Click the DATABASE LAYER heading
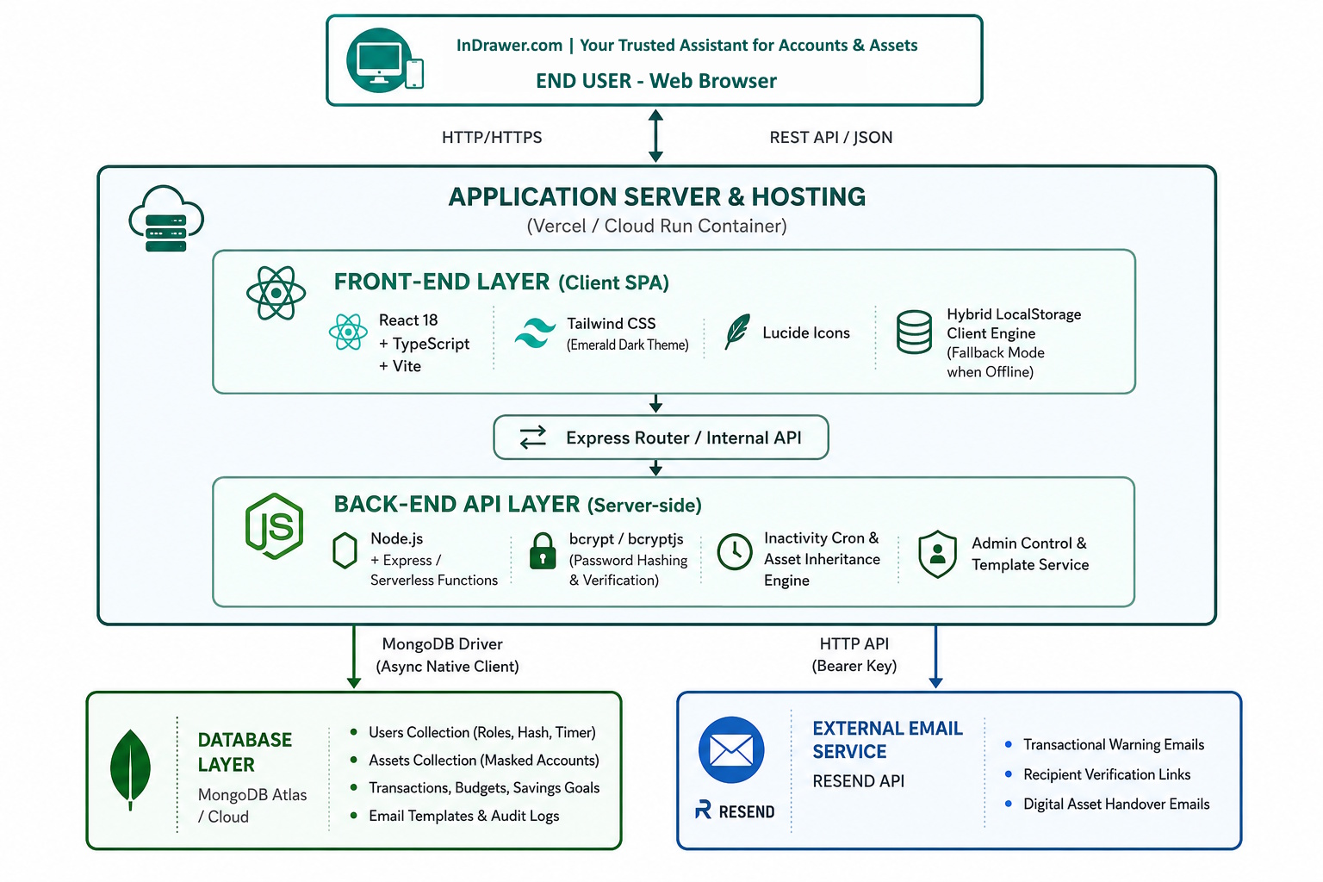The width and height of the screenshot is (1323, 882). (x=245, y=752)
